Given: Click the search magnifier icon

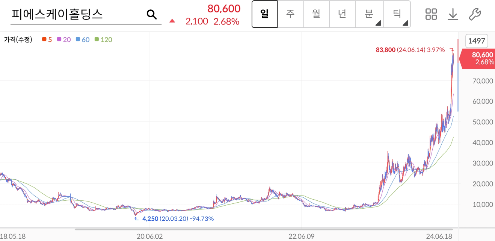Looking at the screenshot, I should (152, 14).
